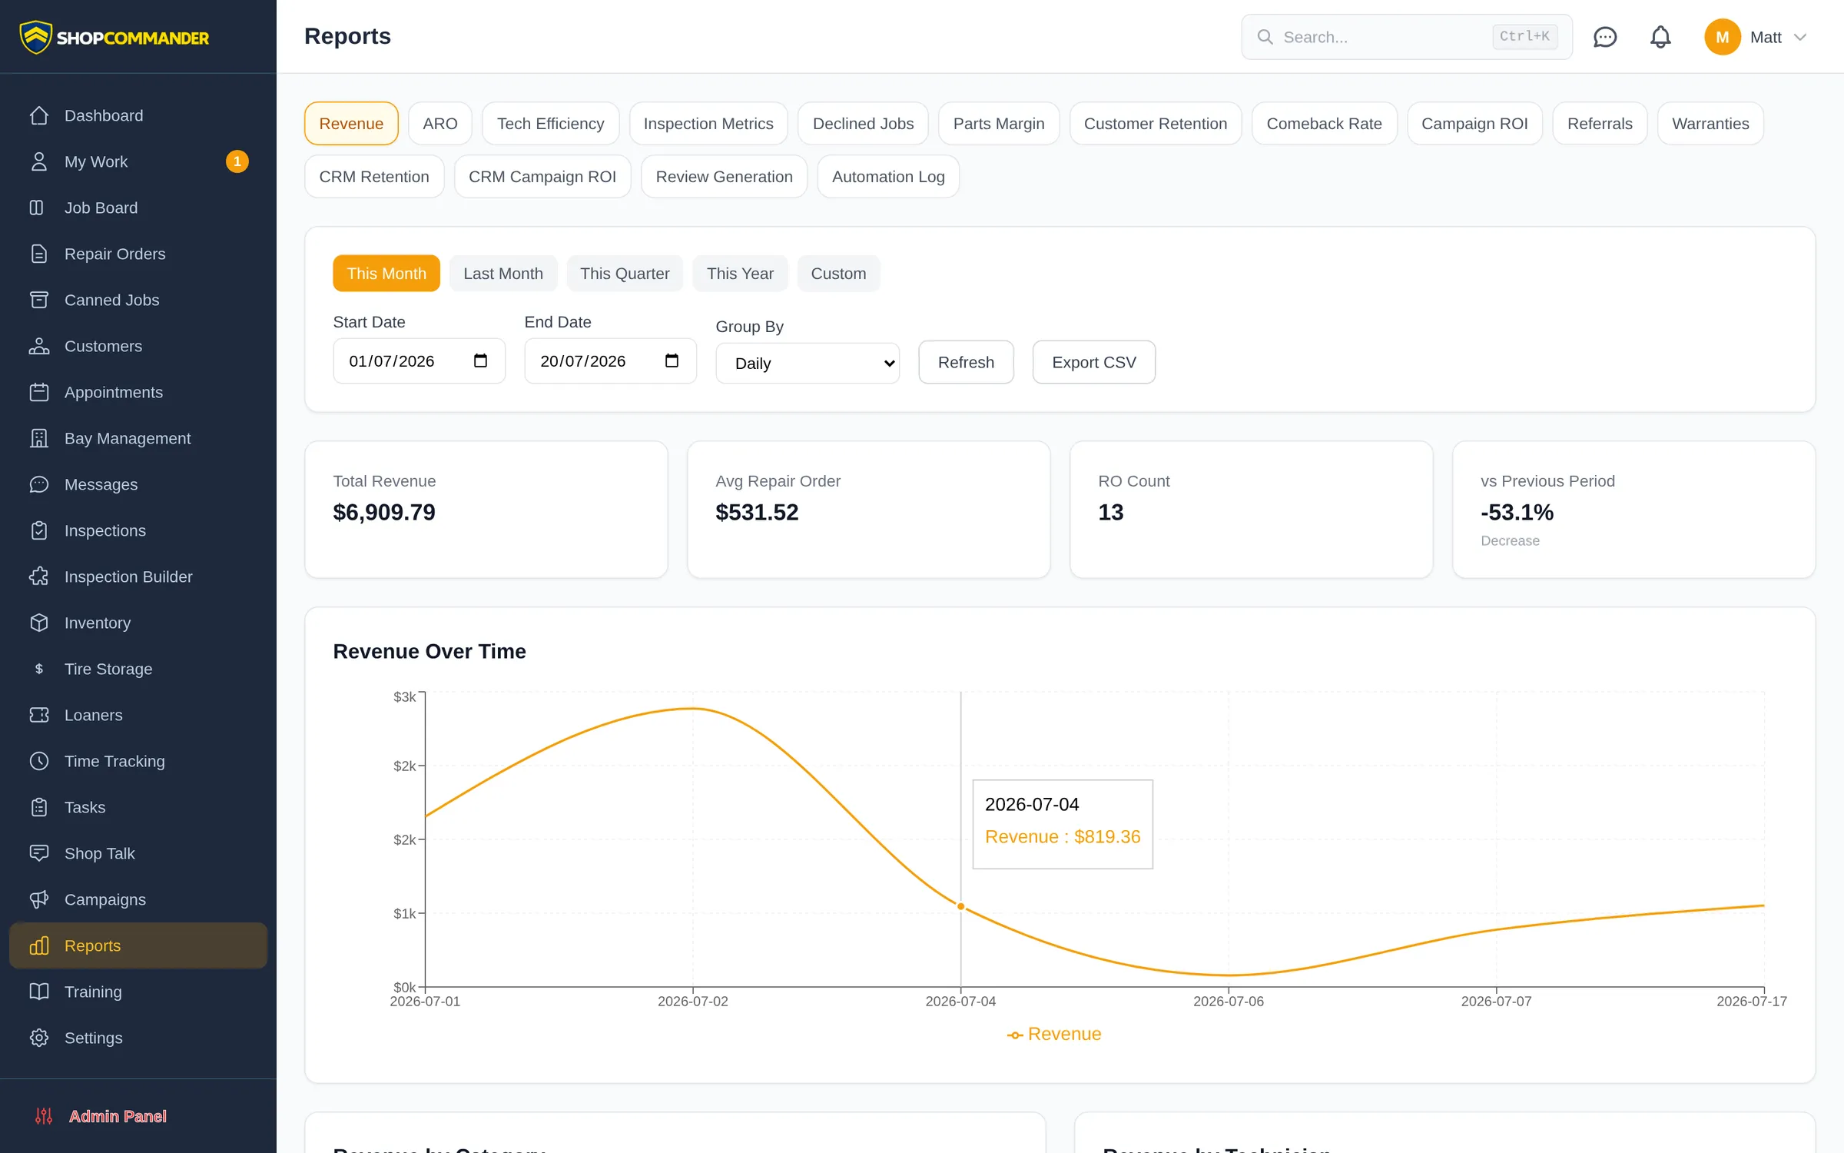
Task: Select the Revenue report tab
Action: 351,124
